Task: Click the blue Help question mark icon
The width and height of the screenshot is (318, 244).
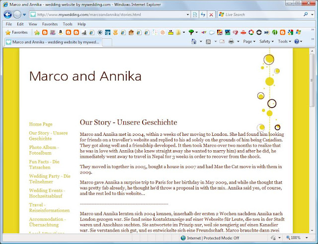Action: pos(297,42)
